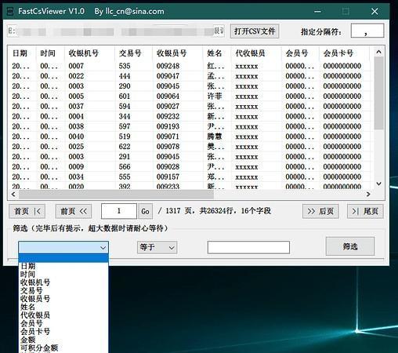The image size is (398, 353).
Task: Click the 打开CSV文件 button
Action: point(255,31)
